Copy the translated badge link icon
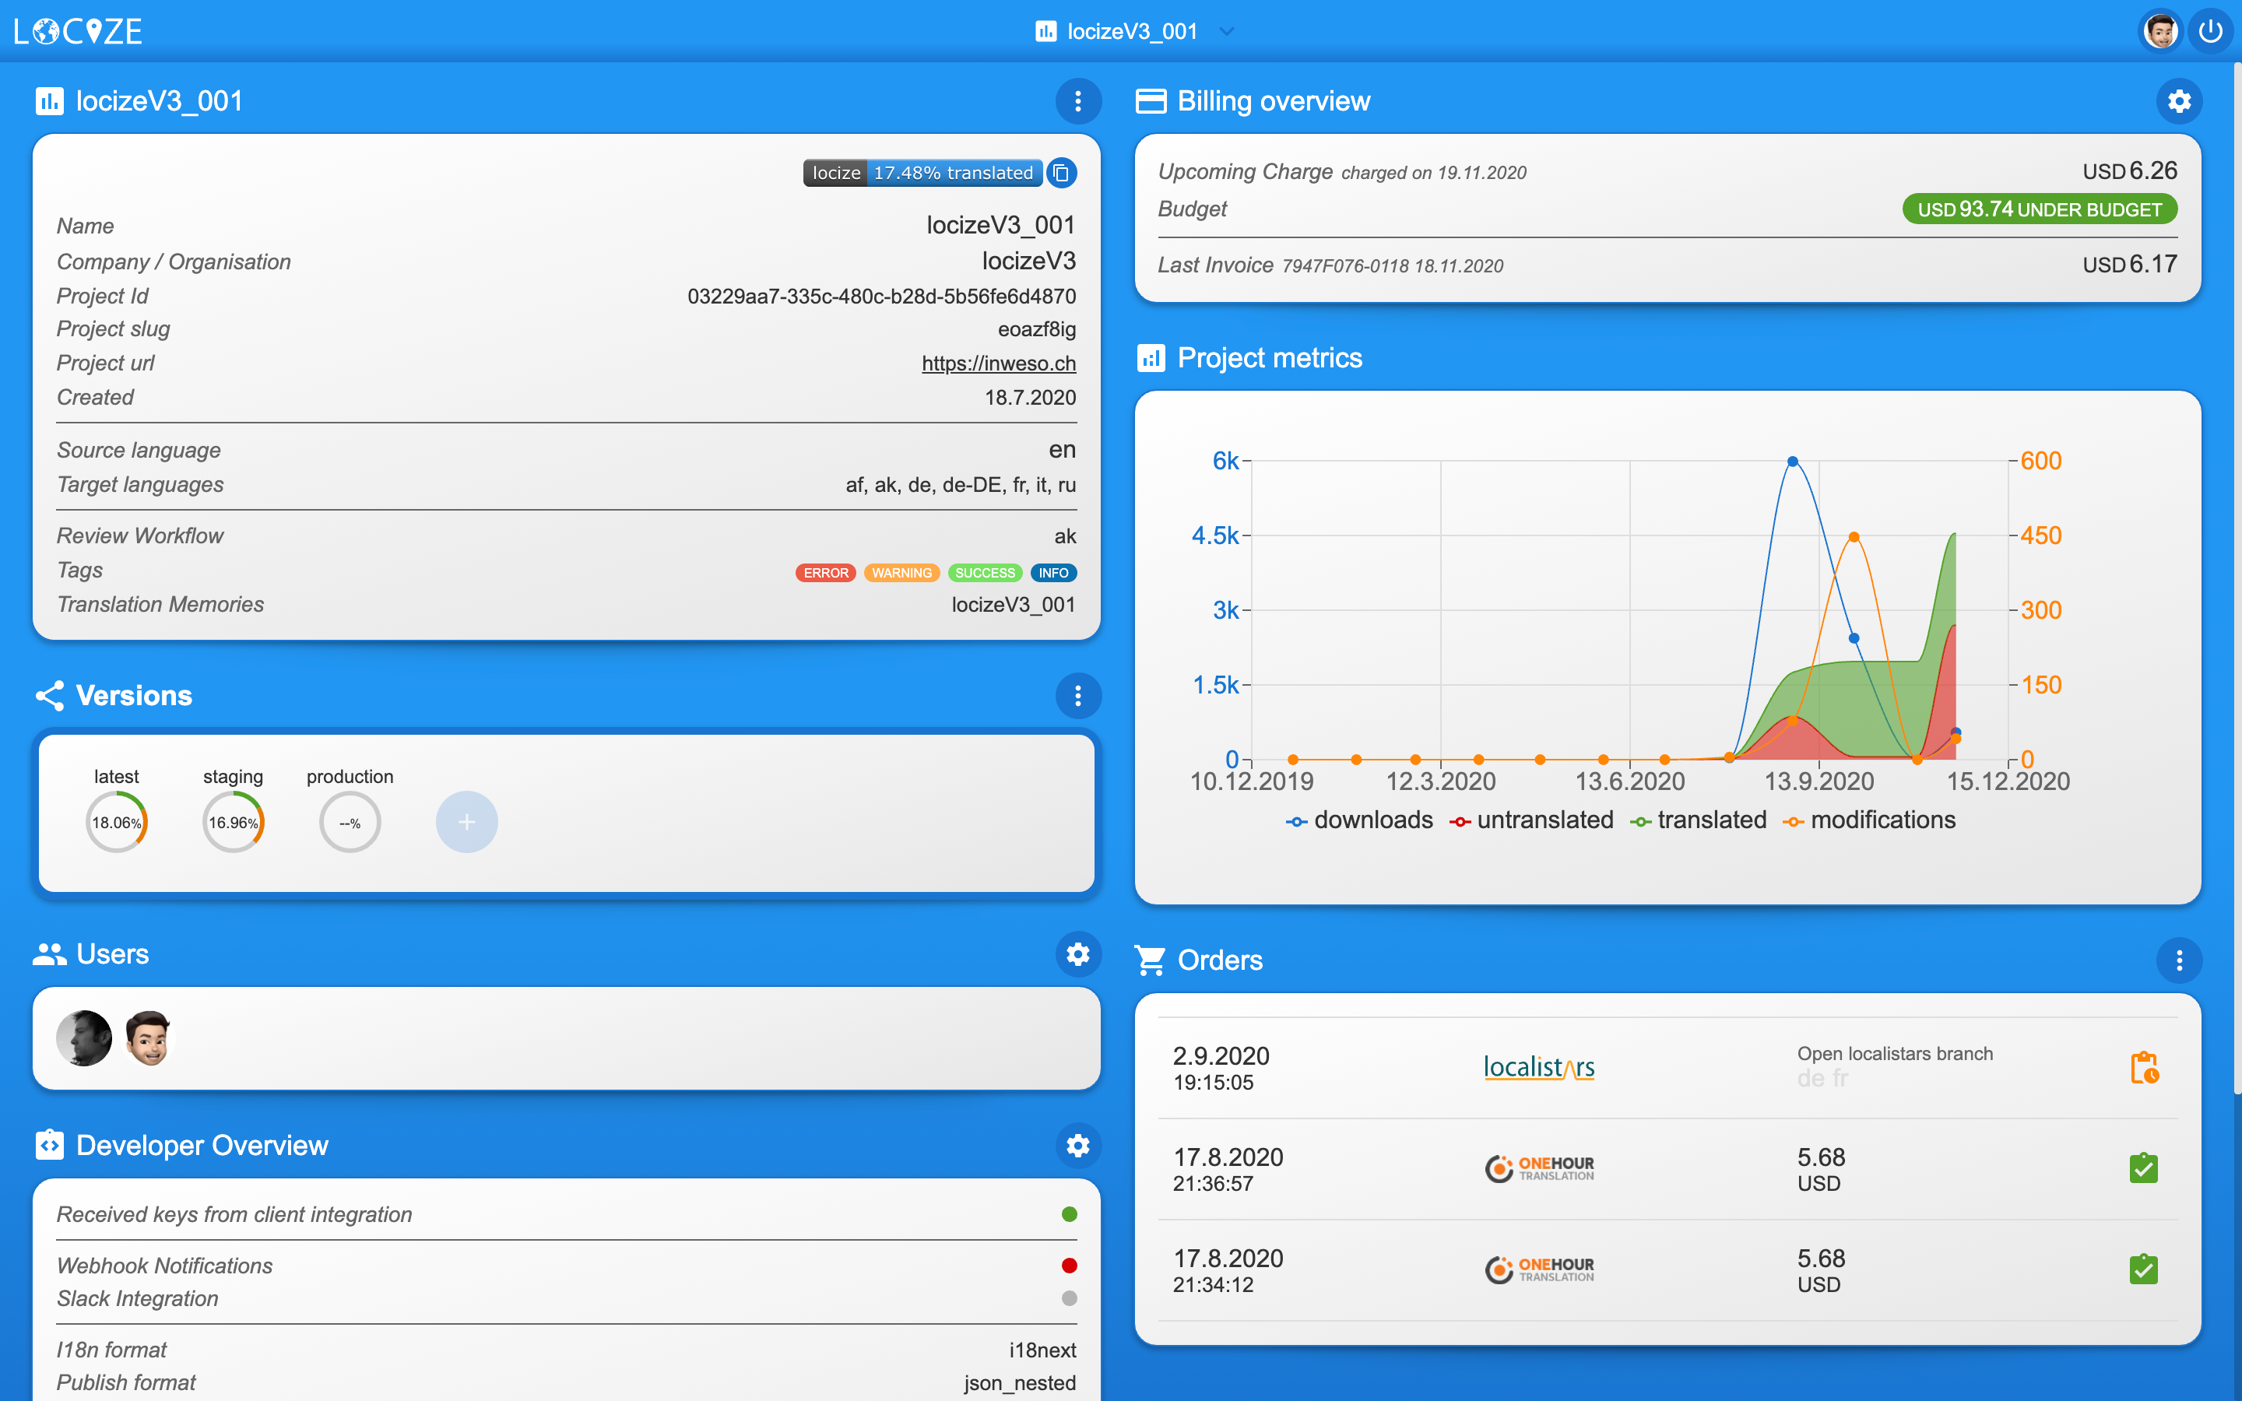The height and width of the screenshot is (1401, 2242). click(x=1062, y=174)
